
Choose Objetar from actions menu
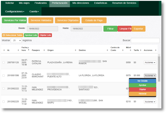point(143,89)
